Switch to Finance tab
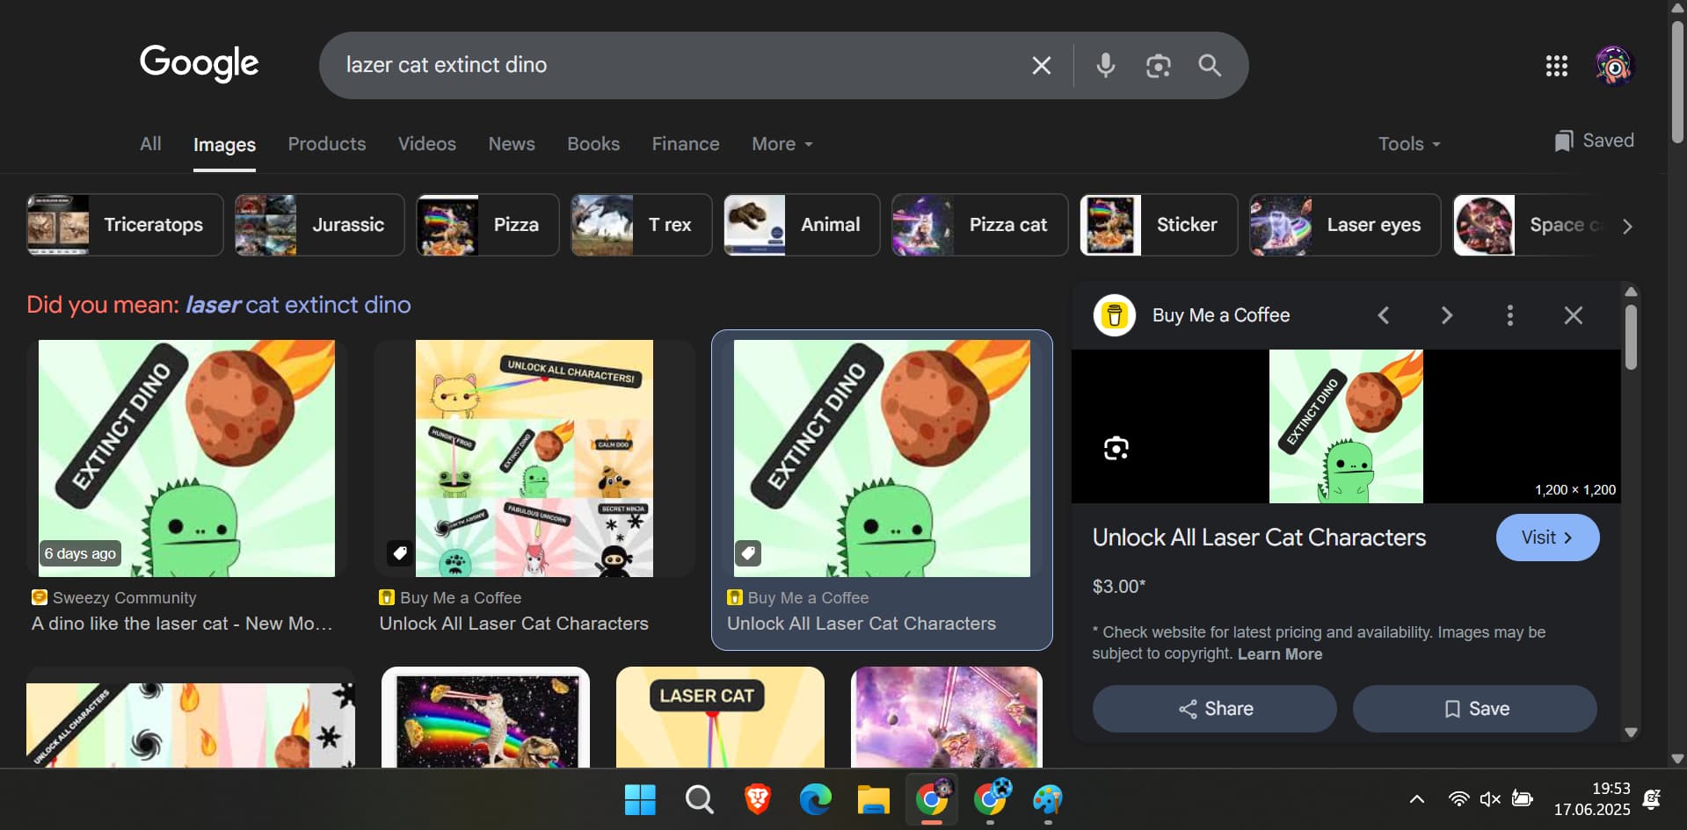 click(686, 144)
